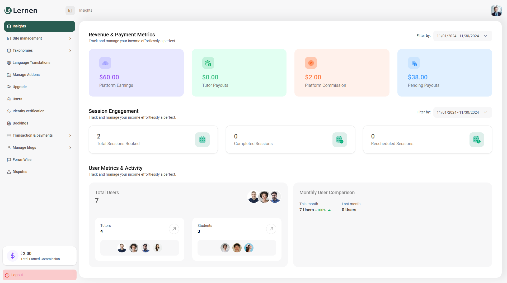Toggle the sidebar collapse icon
Screen dimensions: 507x283
pos(70,11)
